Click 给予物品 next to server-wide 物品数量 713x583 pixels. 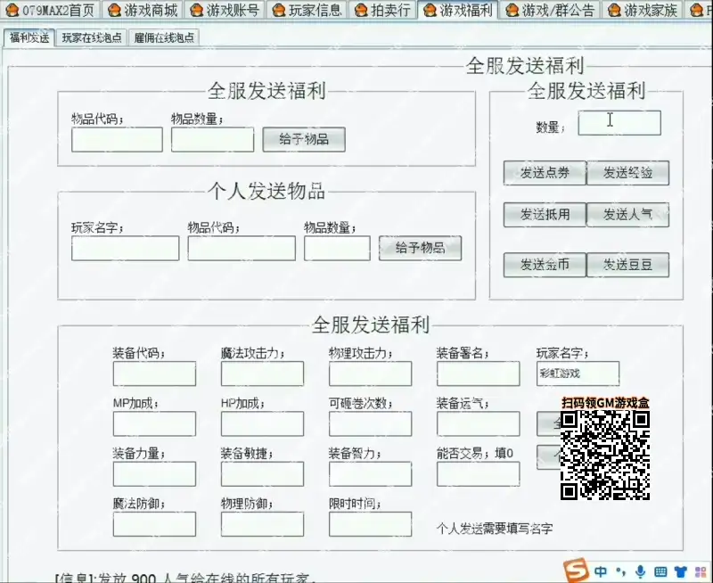pyautogui.click(x=304, y=139)
